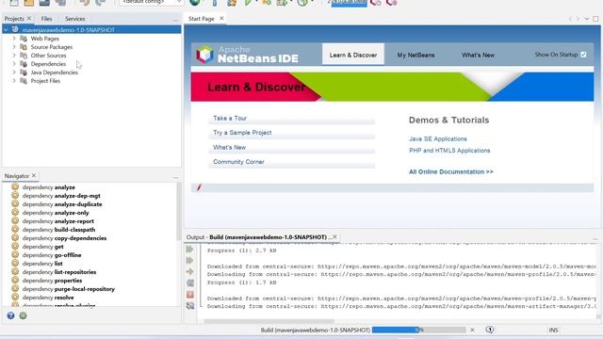Click the mavenjavawebdemo project root icon
The width and height of the screenshot is (603, 339).
[15, 29]
